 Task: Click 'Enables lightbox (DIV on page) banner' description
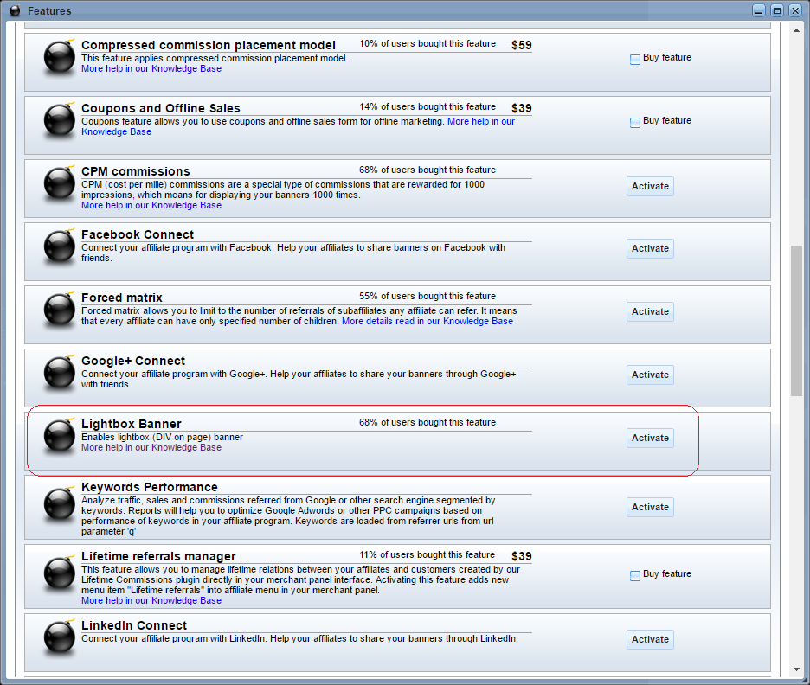(x=162, y=437)
